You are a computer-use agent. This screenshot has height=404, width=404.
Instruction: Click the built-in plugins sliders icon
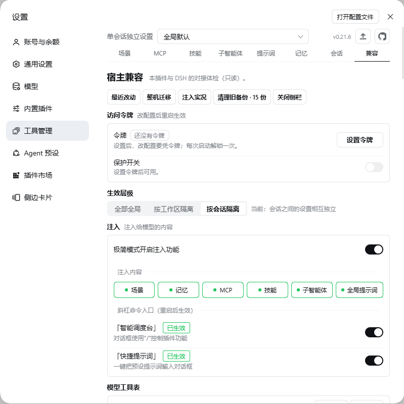pyautogui.click(x=16, y=109)
